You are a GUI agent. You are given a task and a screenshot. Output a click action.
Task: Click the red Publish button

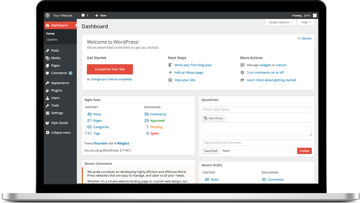(x=305, y=151)
